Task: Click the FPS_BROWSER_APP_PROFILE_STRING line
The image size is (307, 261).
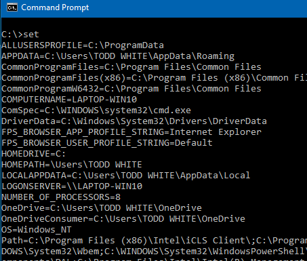Action: (131, 132)
